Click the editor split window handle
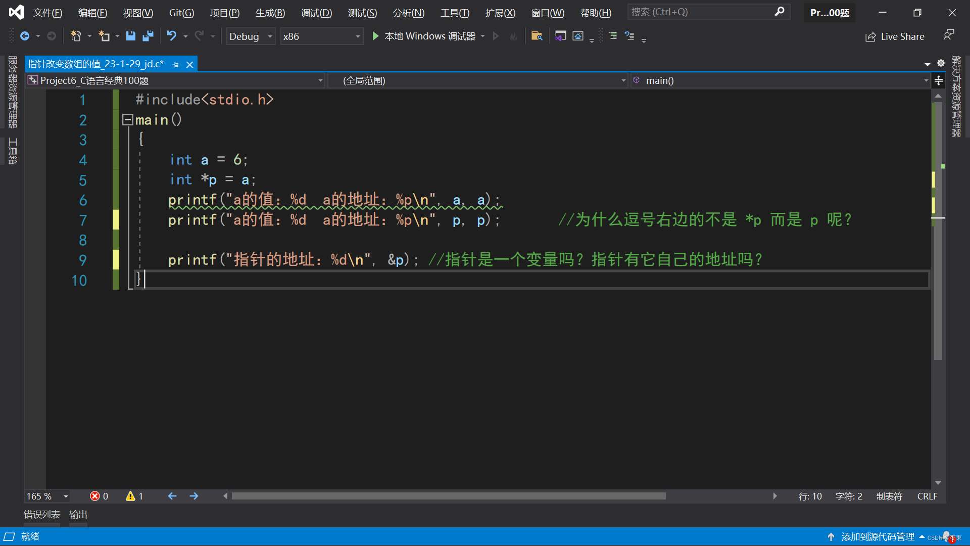 point(939,80)
